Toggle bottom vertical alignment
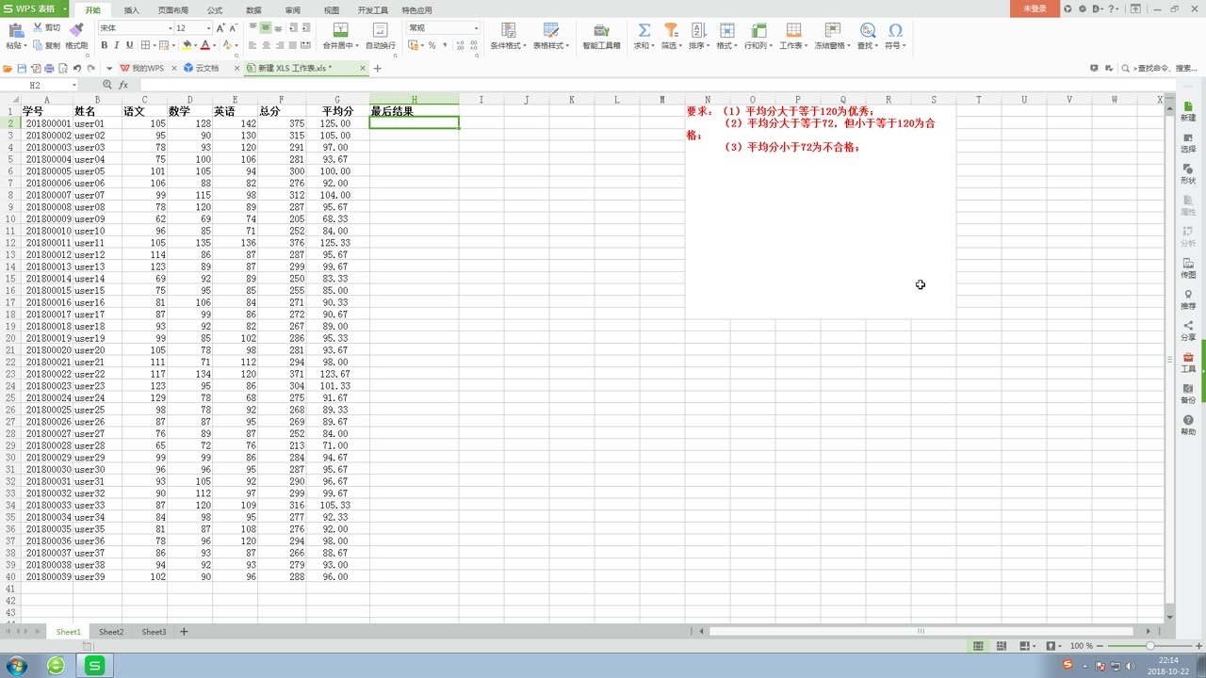1206x678 pixels. coord(280,28)
